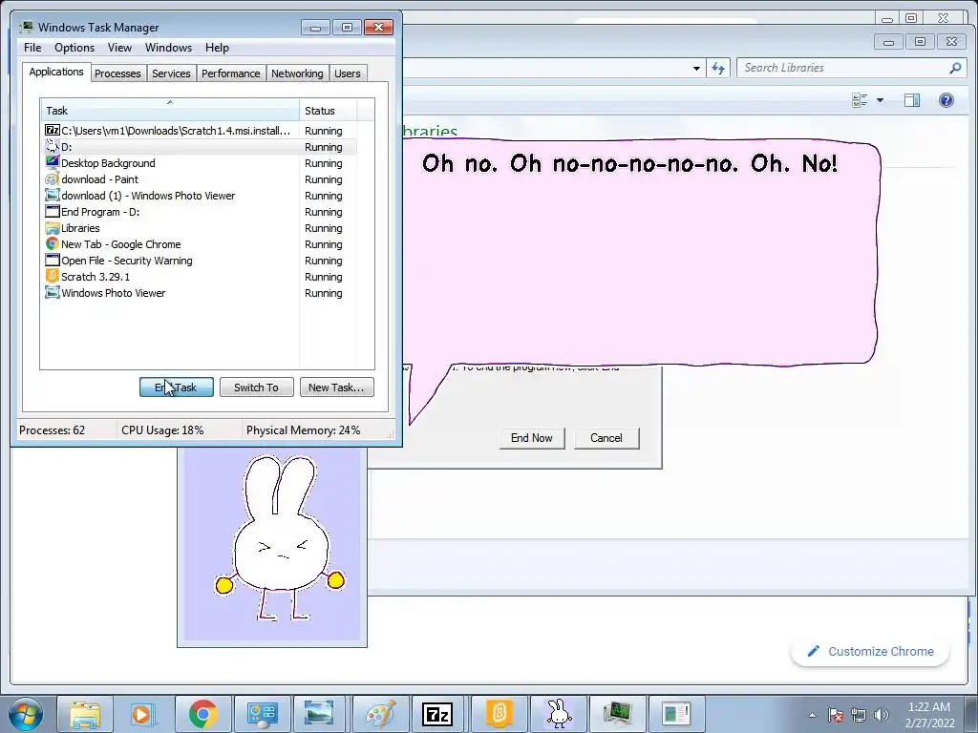This screenshot has width=978, height=733.
Task: Open the 7-Zip taskbar icon
Action: click(437, 714)
